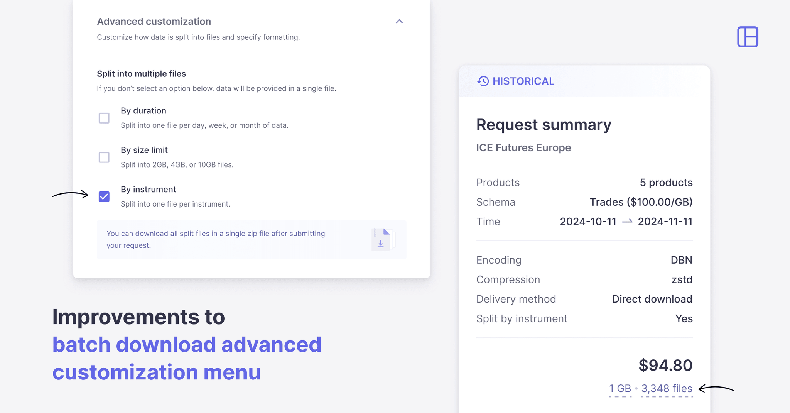The image size is (790, 413).
Task: Click the By instrument label
Action: point(148,190)
